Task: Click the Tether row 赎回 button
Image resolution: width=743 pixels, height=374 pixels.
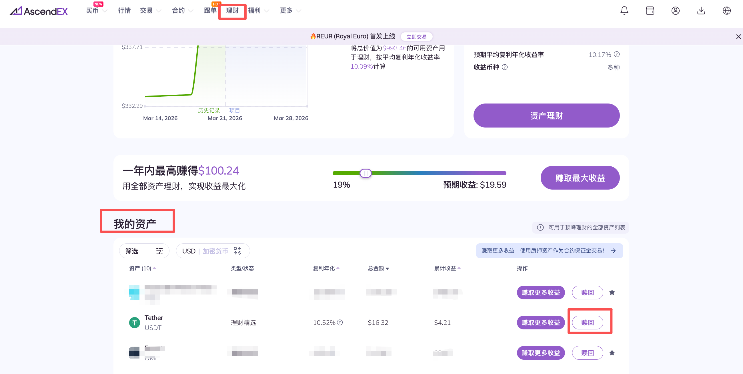Action: coord(587,322)
